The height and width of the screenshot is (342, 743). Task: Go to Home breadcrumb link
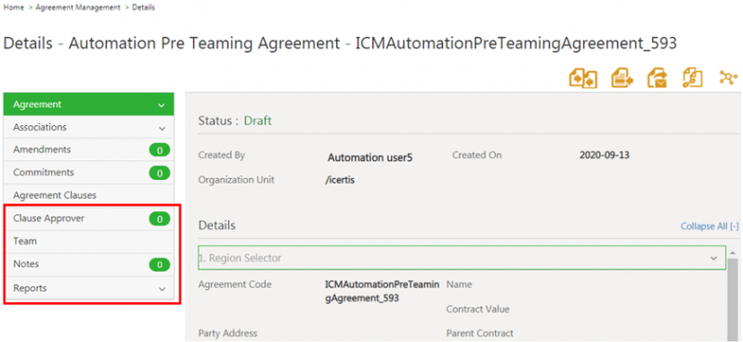pyautogui.click(x=14, y=7)
